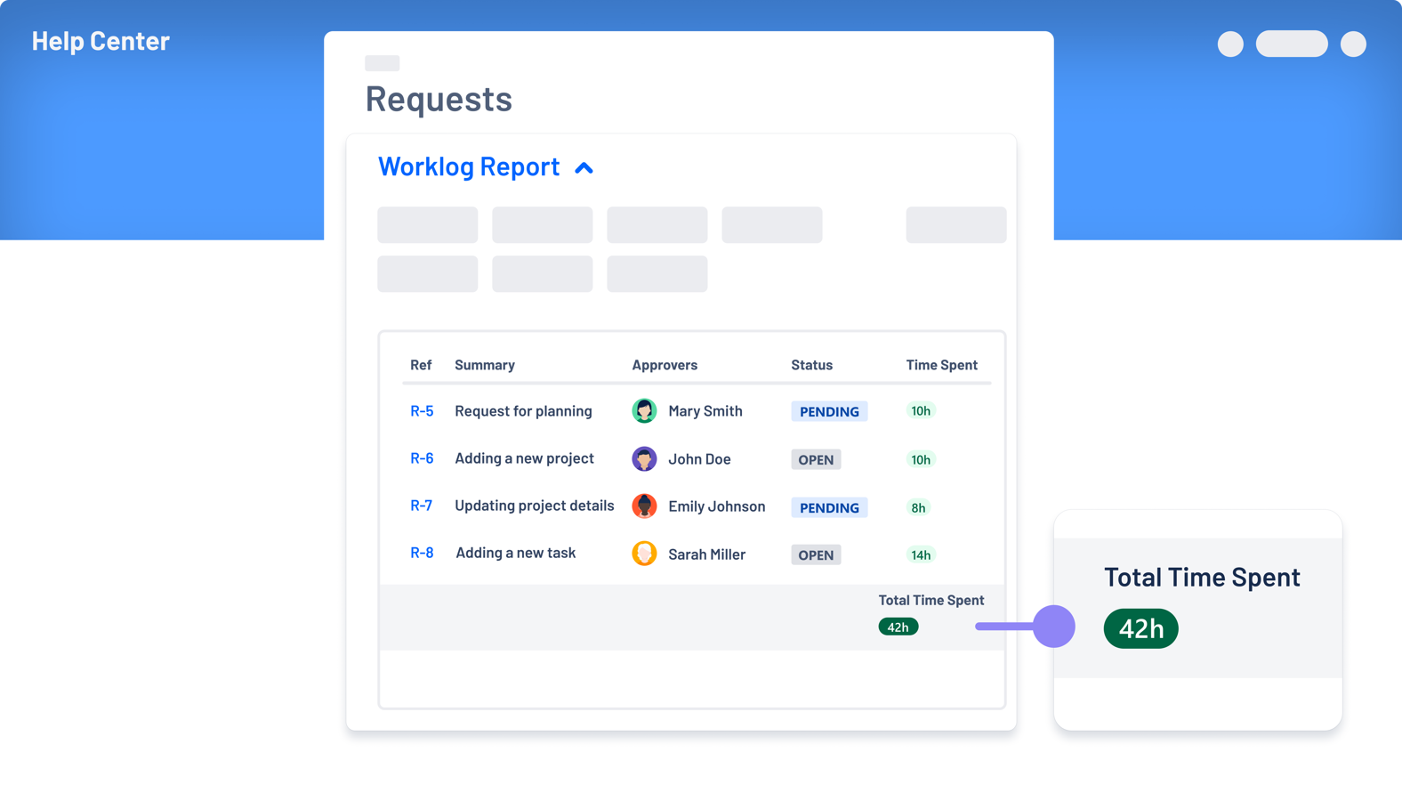Click the John Doe approver name
Screen dimensions: 1402x801
699,459
